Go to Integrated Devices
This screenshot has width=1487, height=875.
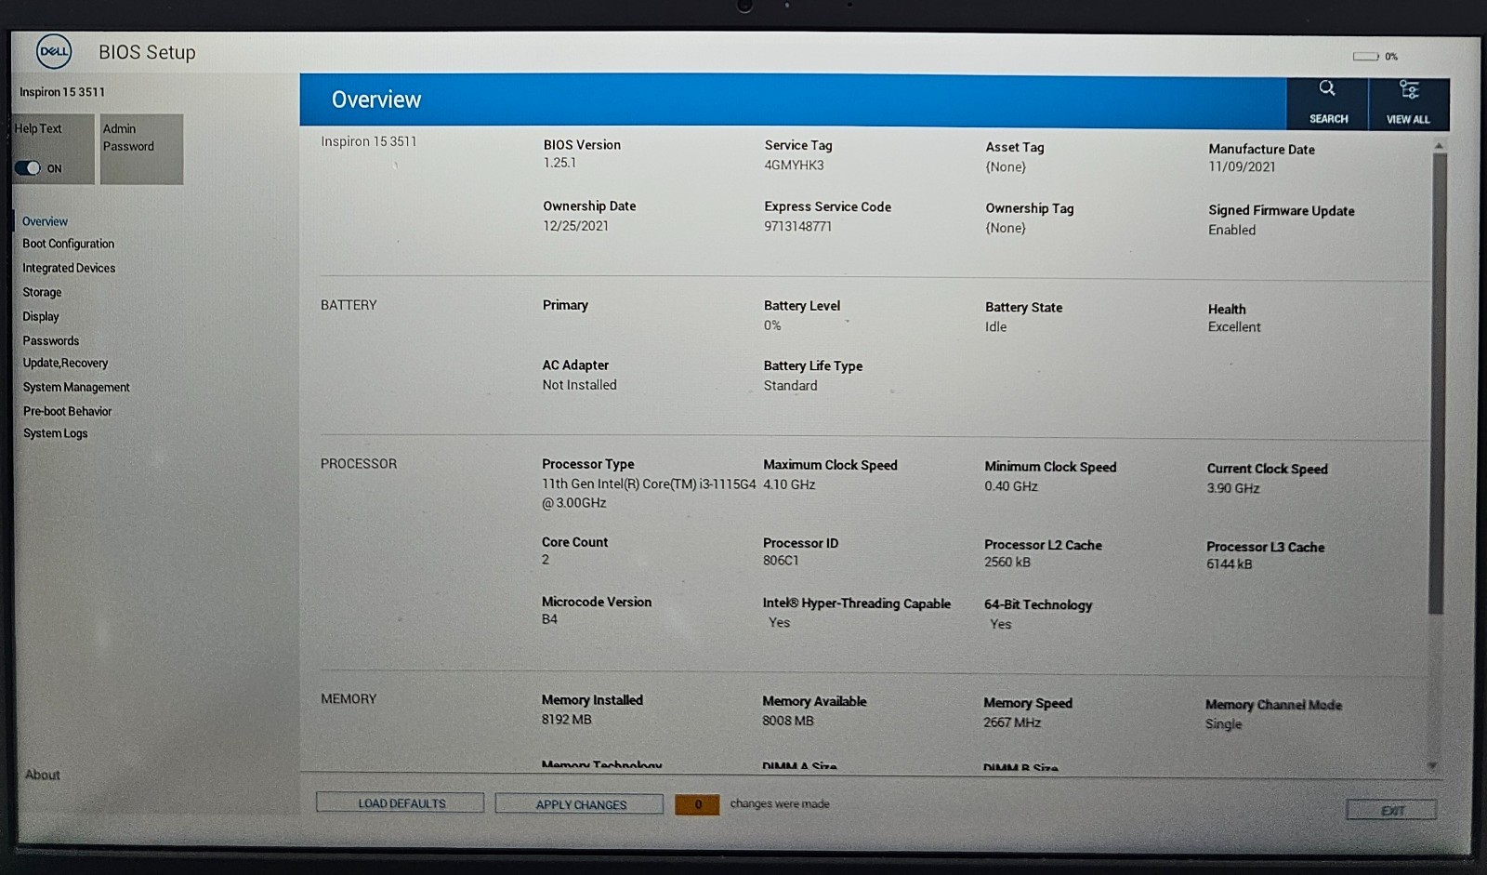[69, 268]
